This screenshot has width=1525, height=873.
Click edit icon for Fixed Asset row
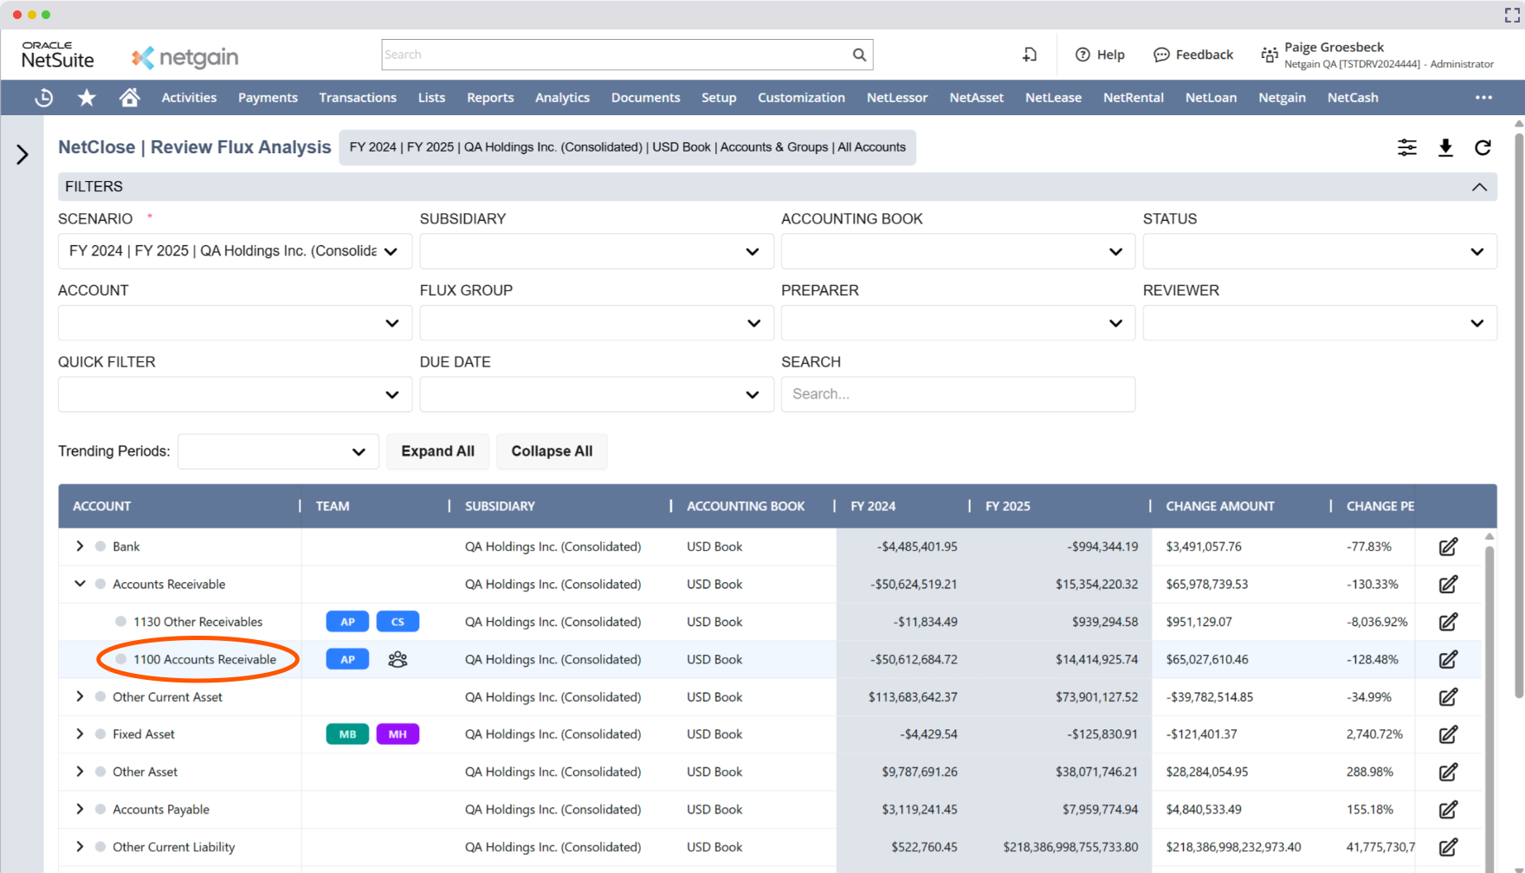click(1448, 734)
